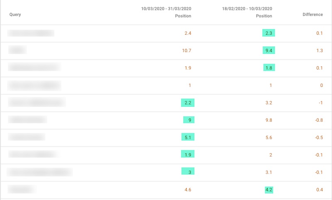The height and width of the screenshot is (200, 332).
Task: Click the 9.8 position value
Action: coord(269,120)
